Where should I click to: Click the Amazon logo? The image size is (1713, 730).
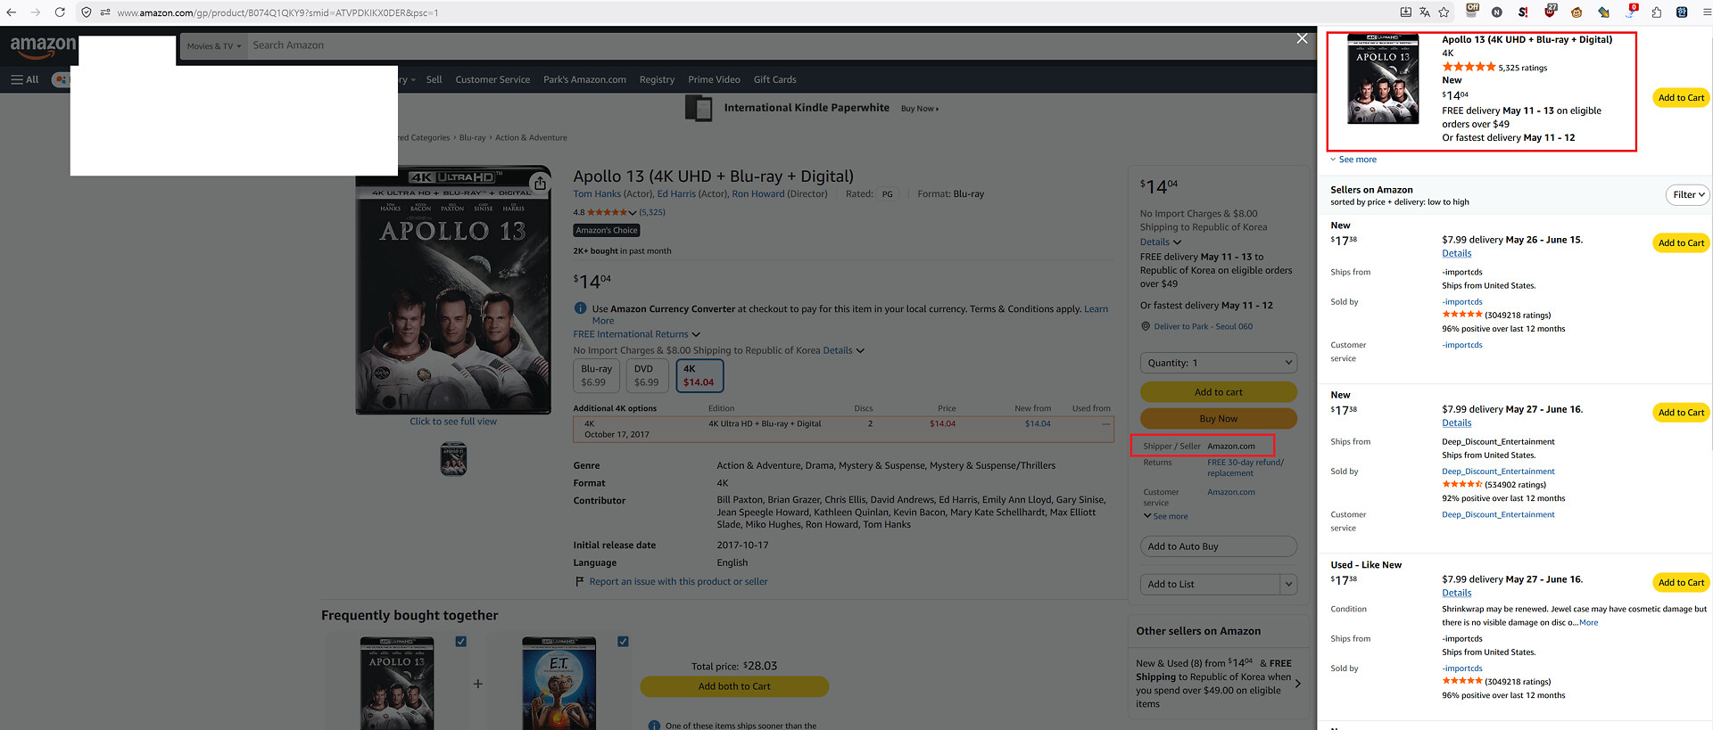click(43, 46)
